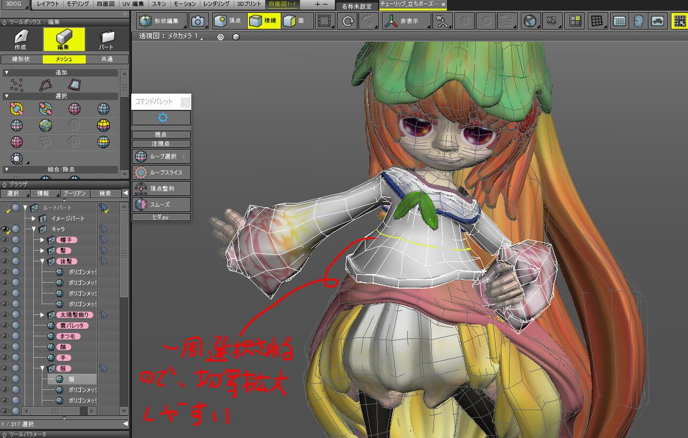The height and width of the screenshot is (438, 688).
Task: Expand the 髪 part in browser
Action: (42, 251)
